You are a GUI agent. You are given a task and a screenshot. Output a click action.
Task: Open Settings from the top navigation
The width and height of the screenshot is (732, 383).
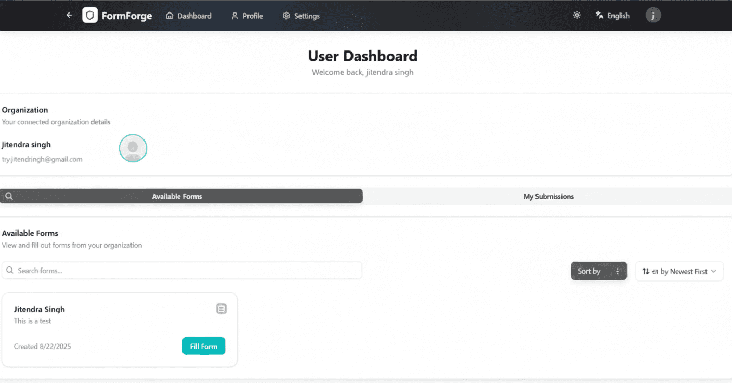click(x=301, y=16)
